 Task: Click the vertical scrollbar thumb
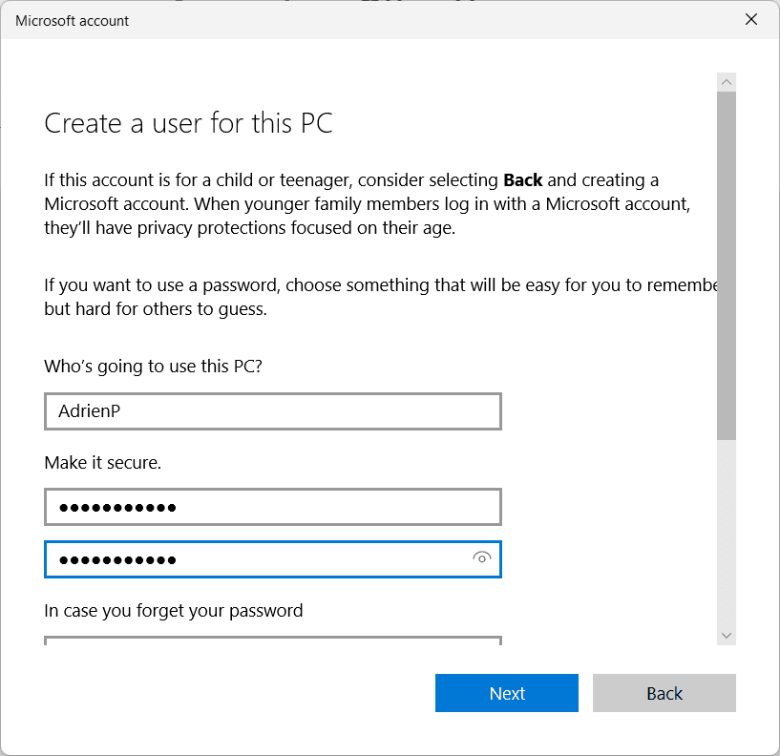pos(727,265)
